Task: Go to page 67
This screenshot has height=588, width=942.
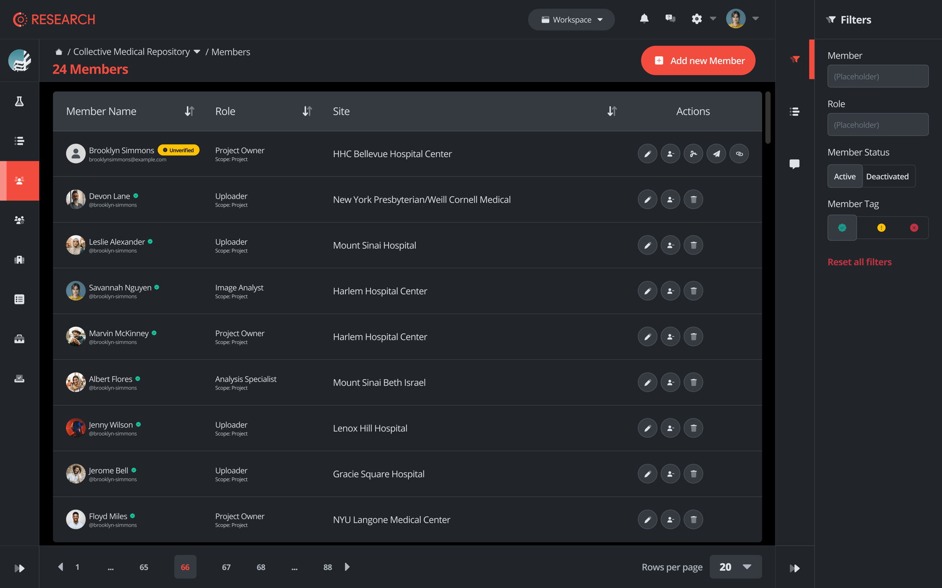Action: pyautogui.click(x=226, y=567)
